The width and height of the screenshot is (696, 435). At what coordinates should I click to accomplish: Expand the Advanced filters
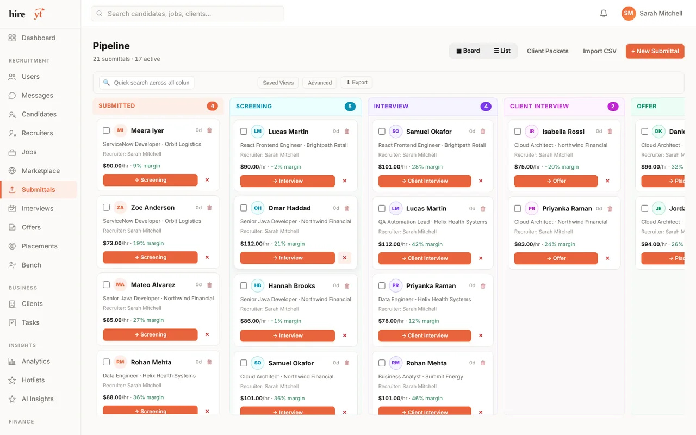pos(320,83)
